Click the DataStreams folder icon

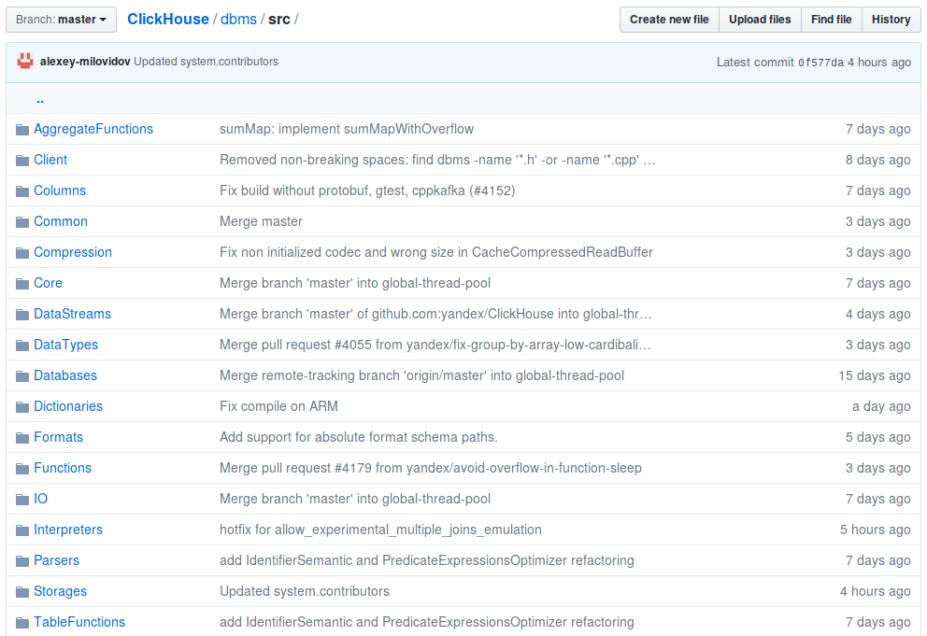point(22,315)
